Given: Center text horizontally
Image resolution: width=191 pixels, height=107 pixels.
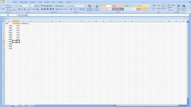Looking at the screenshot, I should coord(45,9).
